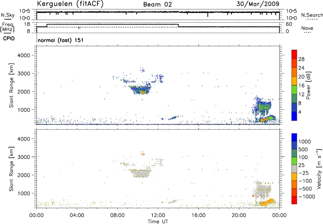
Task: Click the 16:00 time axis tick
Action: click(x=198, y=216)
